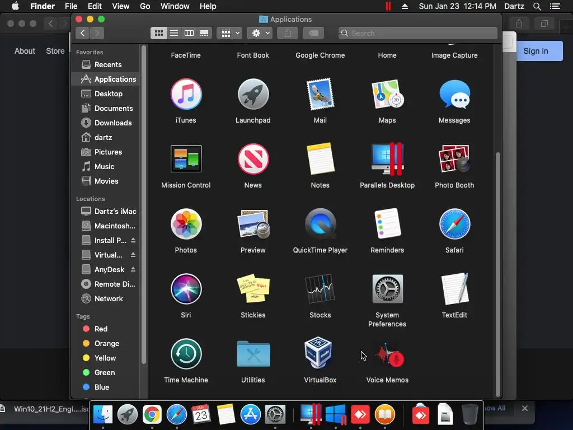
Task: Select Parallels Desktop in Applications
Action: tap(387, 159)
